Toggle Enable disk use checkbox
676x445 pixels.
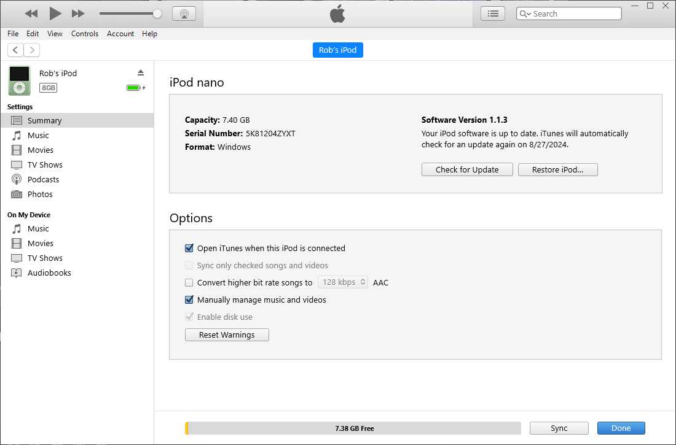[x=189, y=317]
